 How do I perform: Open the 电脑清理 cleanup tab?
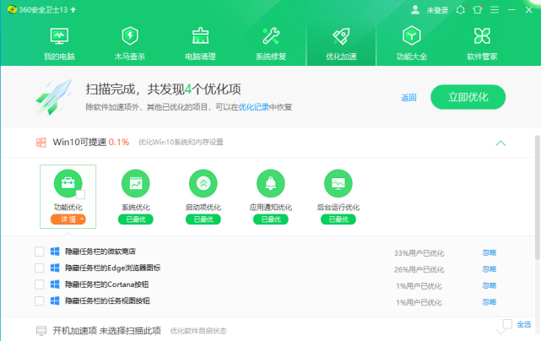point(200,44)
